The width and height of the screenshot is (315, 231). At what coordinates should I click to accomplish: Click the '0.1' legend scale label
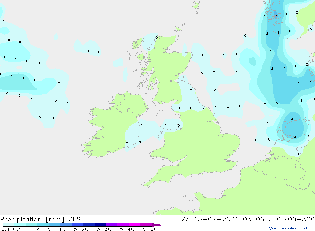(x=5, y=229)
